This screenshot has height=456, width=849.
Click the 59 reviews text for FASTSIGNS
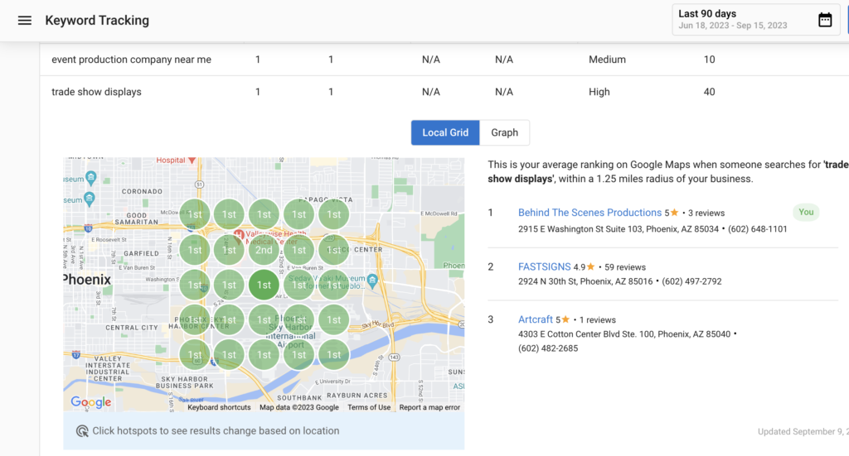[625, 267]
